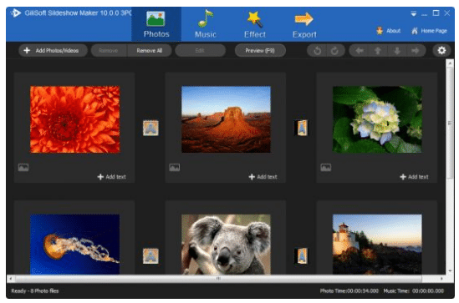This screenshot has width=459, height=303.
Task: Add text to the hydrangea photo
Action: [x=414, y=177]
